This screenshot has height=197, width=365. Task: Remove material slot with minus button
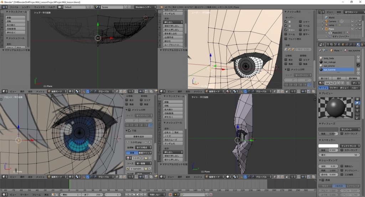358,61
